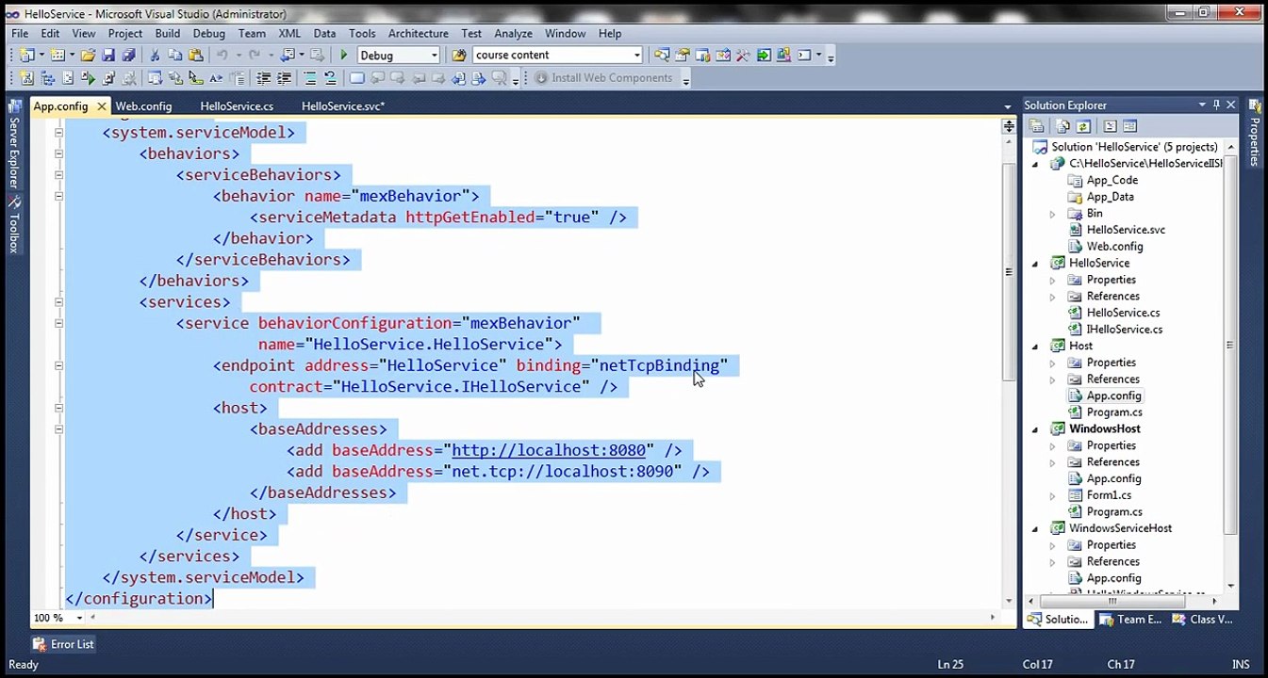This screenshot has width=1268, height=678.
Task: Select Program.cs under the Host project
Action: click(1114, 412)
